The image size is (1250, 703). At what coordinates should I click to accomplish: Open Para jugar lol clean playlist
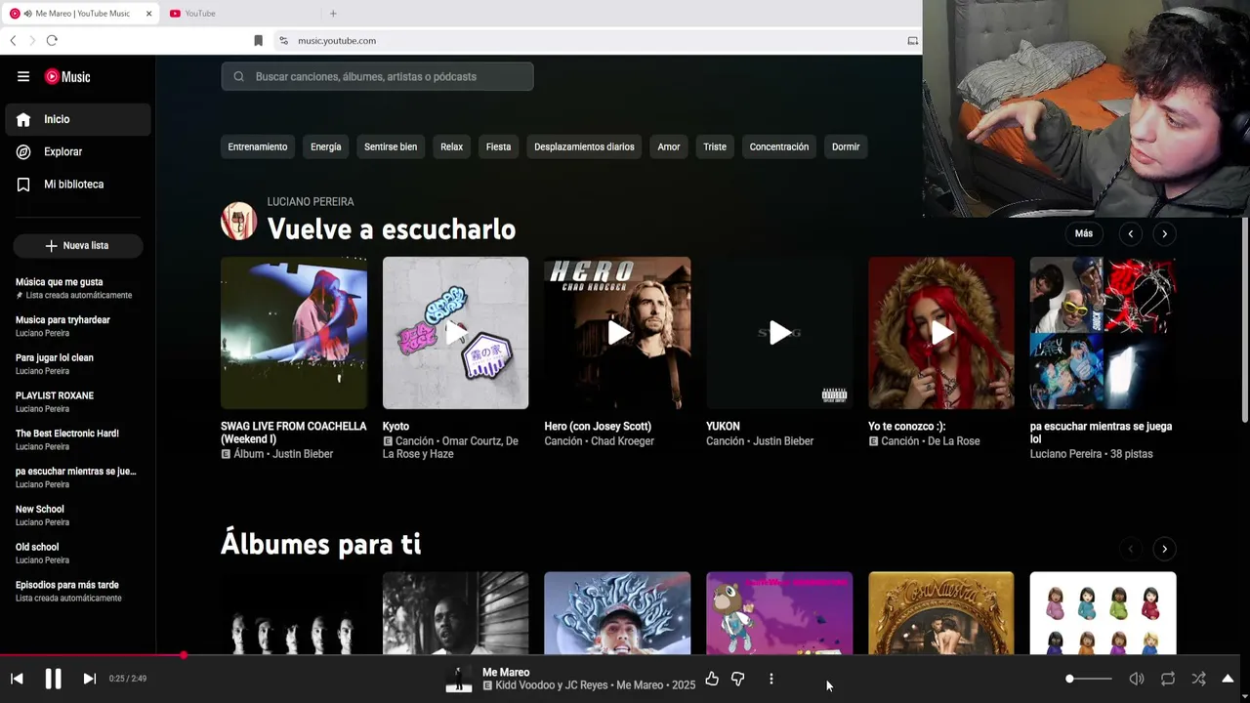point(76,364)
